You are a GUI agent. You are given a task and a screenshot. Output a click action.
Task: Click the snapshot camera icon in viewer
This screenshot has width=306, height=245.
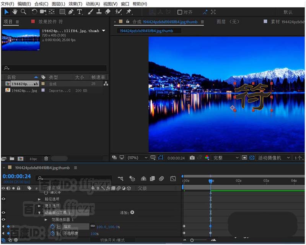(x=192, y=158)
